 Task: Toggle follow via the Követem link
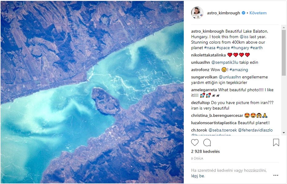[x=258, y=13]
